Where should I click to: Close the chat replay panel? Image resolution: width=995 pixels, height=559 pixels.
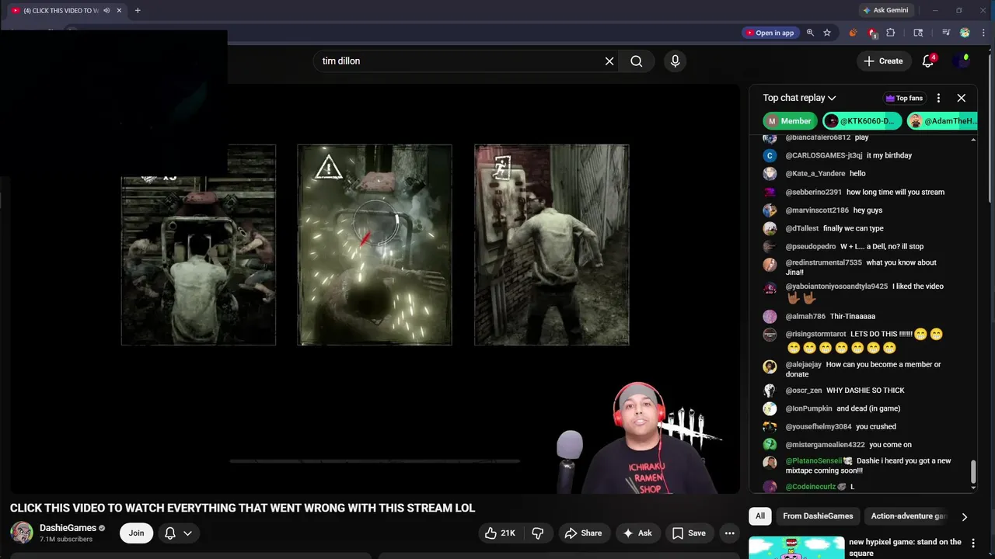click(x=961, y=98)
